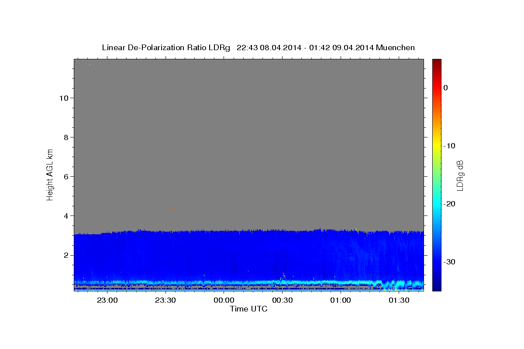
Task: Click the height tick label 6
Action: (65, 177)
